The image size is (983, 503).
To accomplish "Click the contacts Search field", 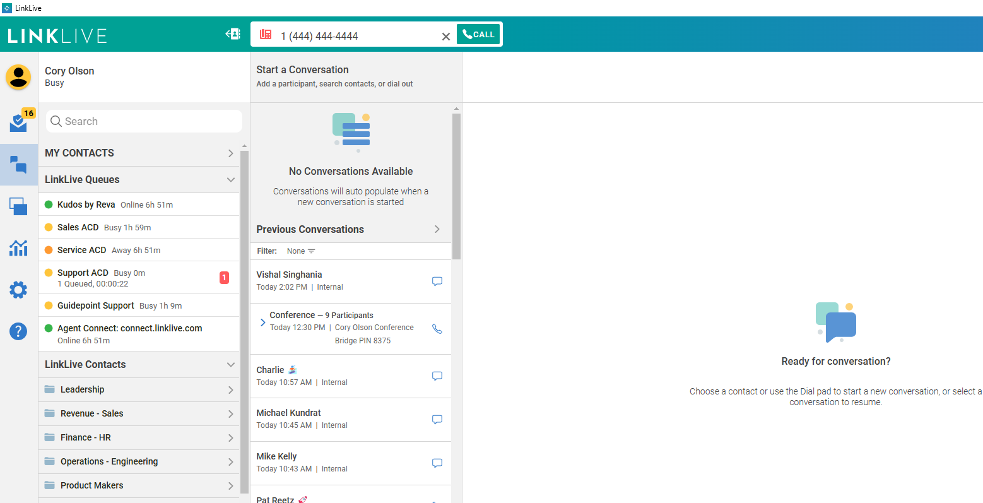I will point(145,121).
